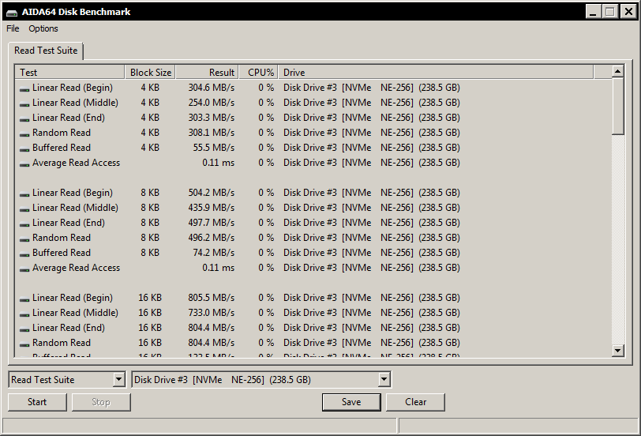Click drive icon of 8 KB Linear Read (Middle)
Screen dimensions: 641x436
coord(24,209)
